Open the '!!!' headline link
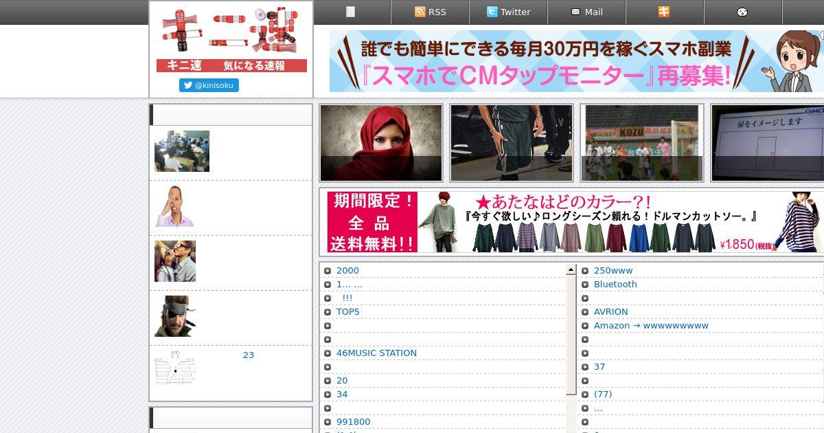Image resolution: width=824 pixels, height=433 pixels. (347, 298)
